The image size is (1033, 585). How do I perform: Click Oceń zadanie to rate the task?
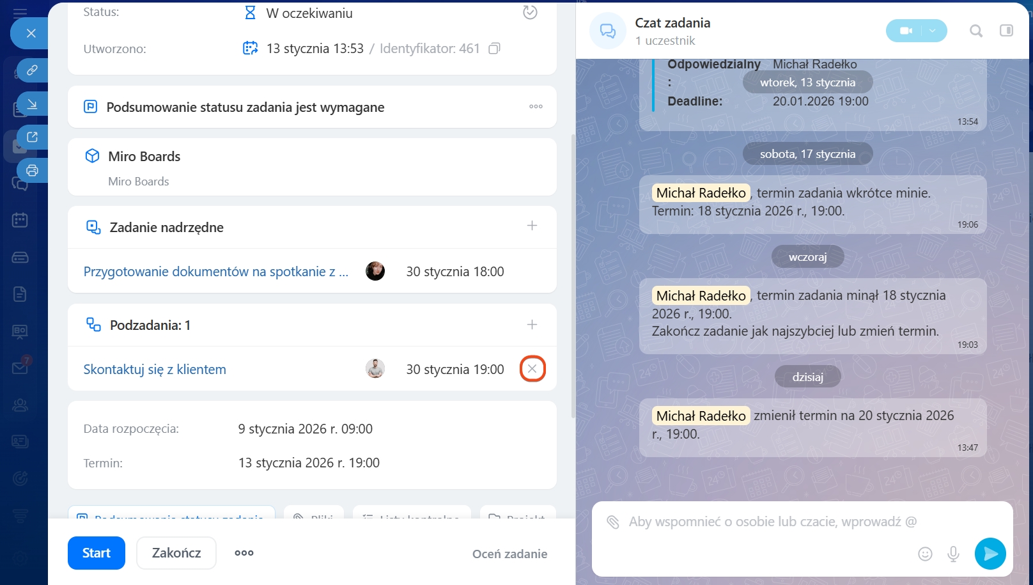pos(509,554)
